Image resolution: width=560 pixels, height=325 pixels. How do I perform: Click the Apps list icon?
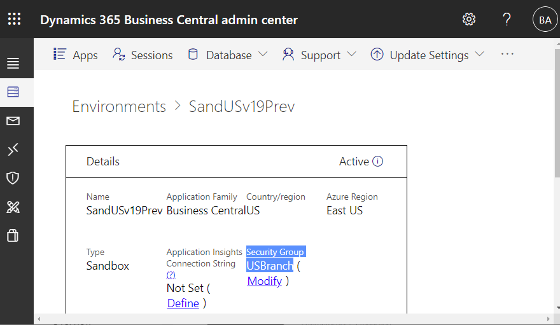click(x=60, y=54)
